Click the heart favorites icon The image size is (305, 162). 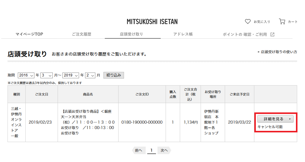[x=248, y=21]
